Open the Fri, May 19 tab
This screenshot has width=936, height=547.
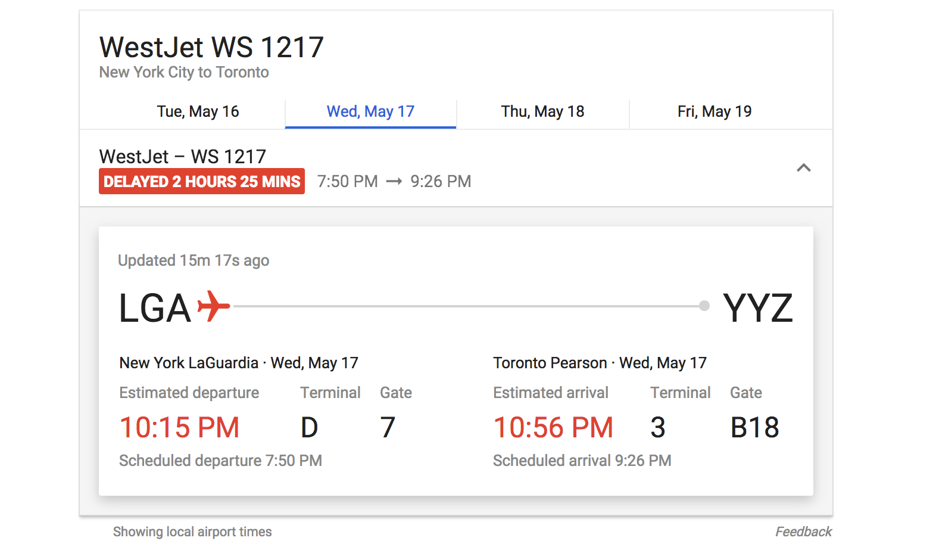(714, 111)
